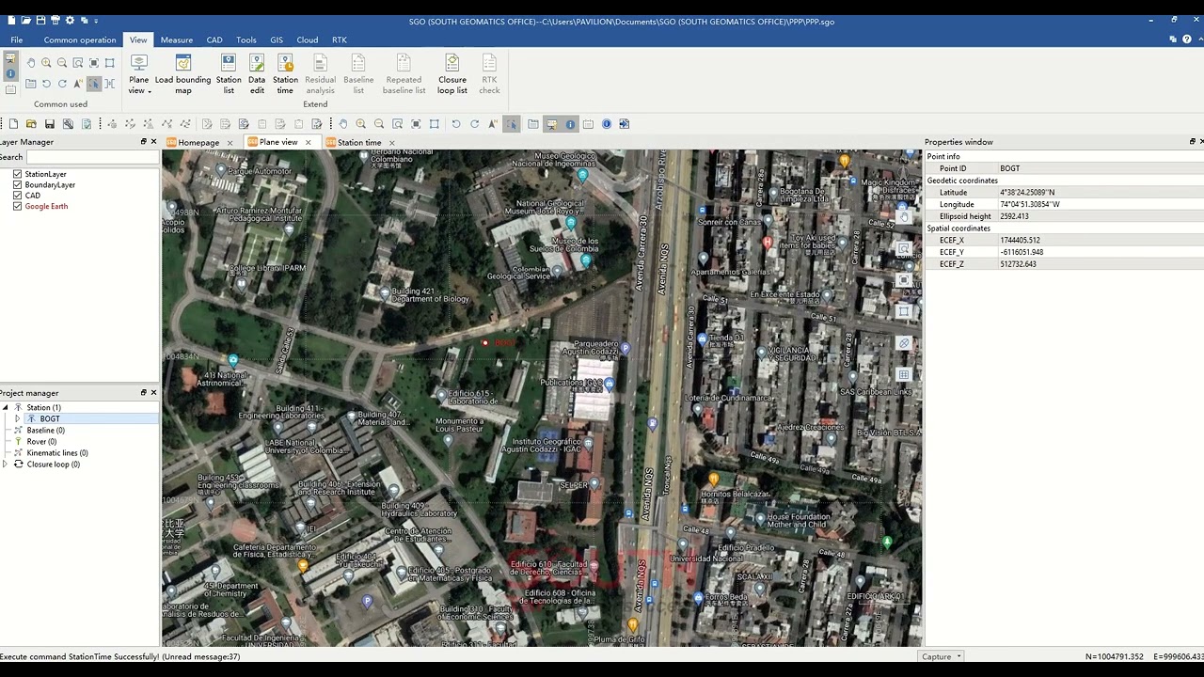Click the pan hand button on map overlay

(904, 217)
